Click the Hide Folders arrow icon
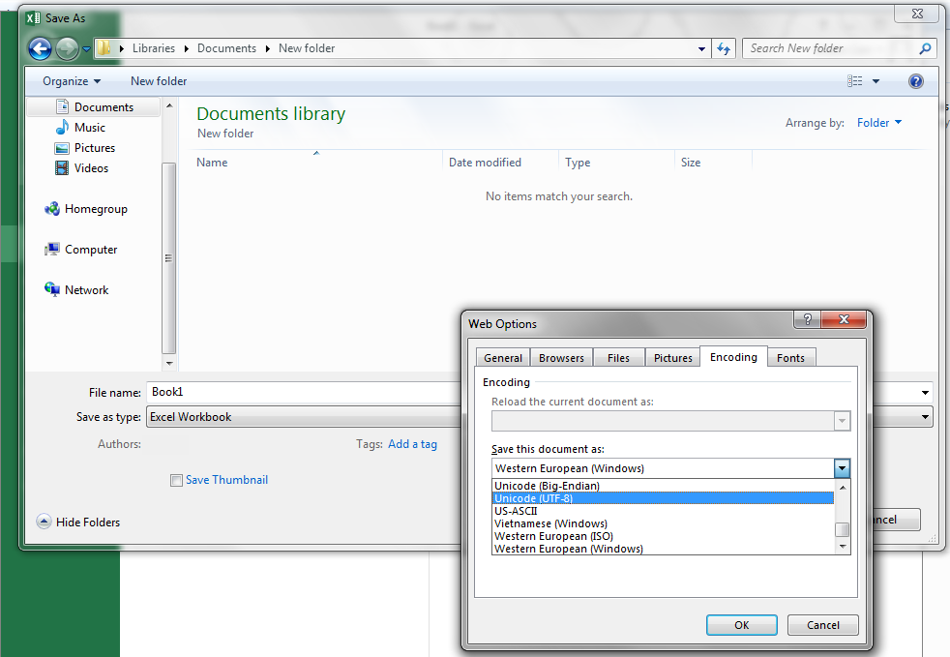 (x=44, y=522)
